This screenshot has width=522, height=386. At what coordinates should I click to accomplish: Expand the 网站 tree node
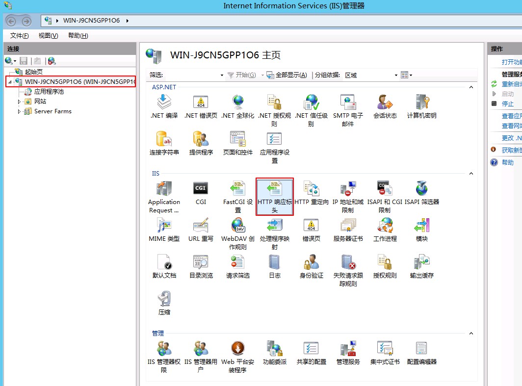coord(20,102)
